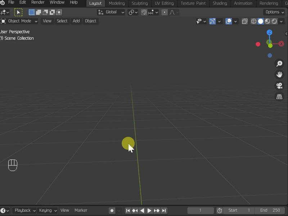The height and width of the screenshot is (216, 288).
Task: Toggle viewport overlays
Action: [x=229, y=21]
